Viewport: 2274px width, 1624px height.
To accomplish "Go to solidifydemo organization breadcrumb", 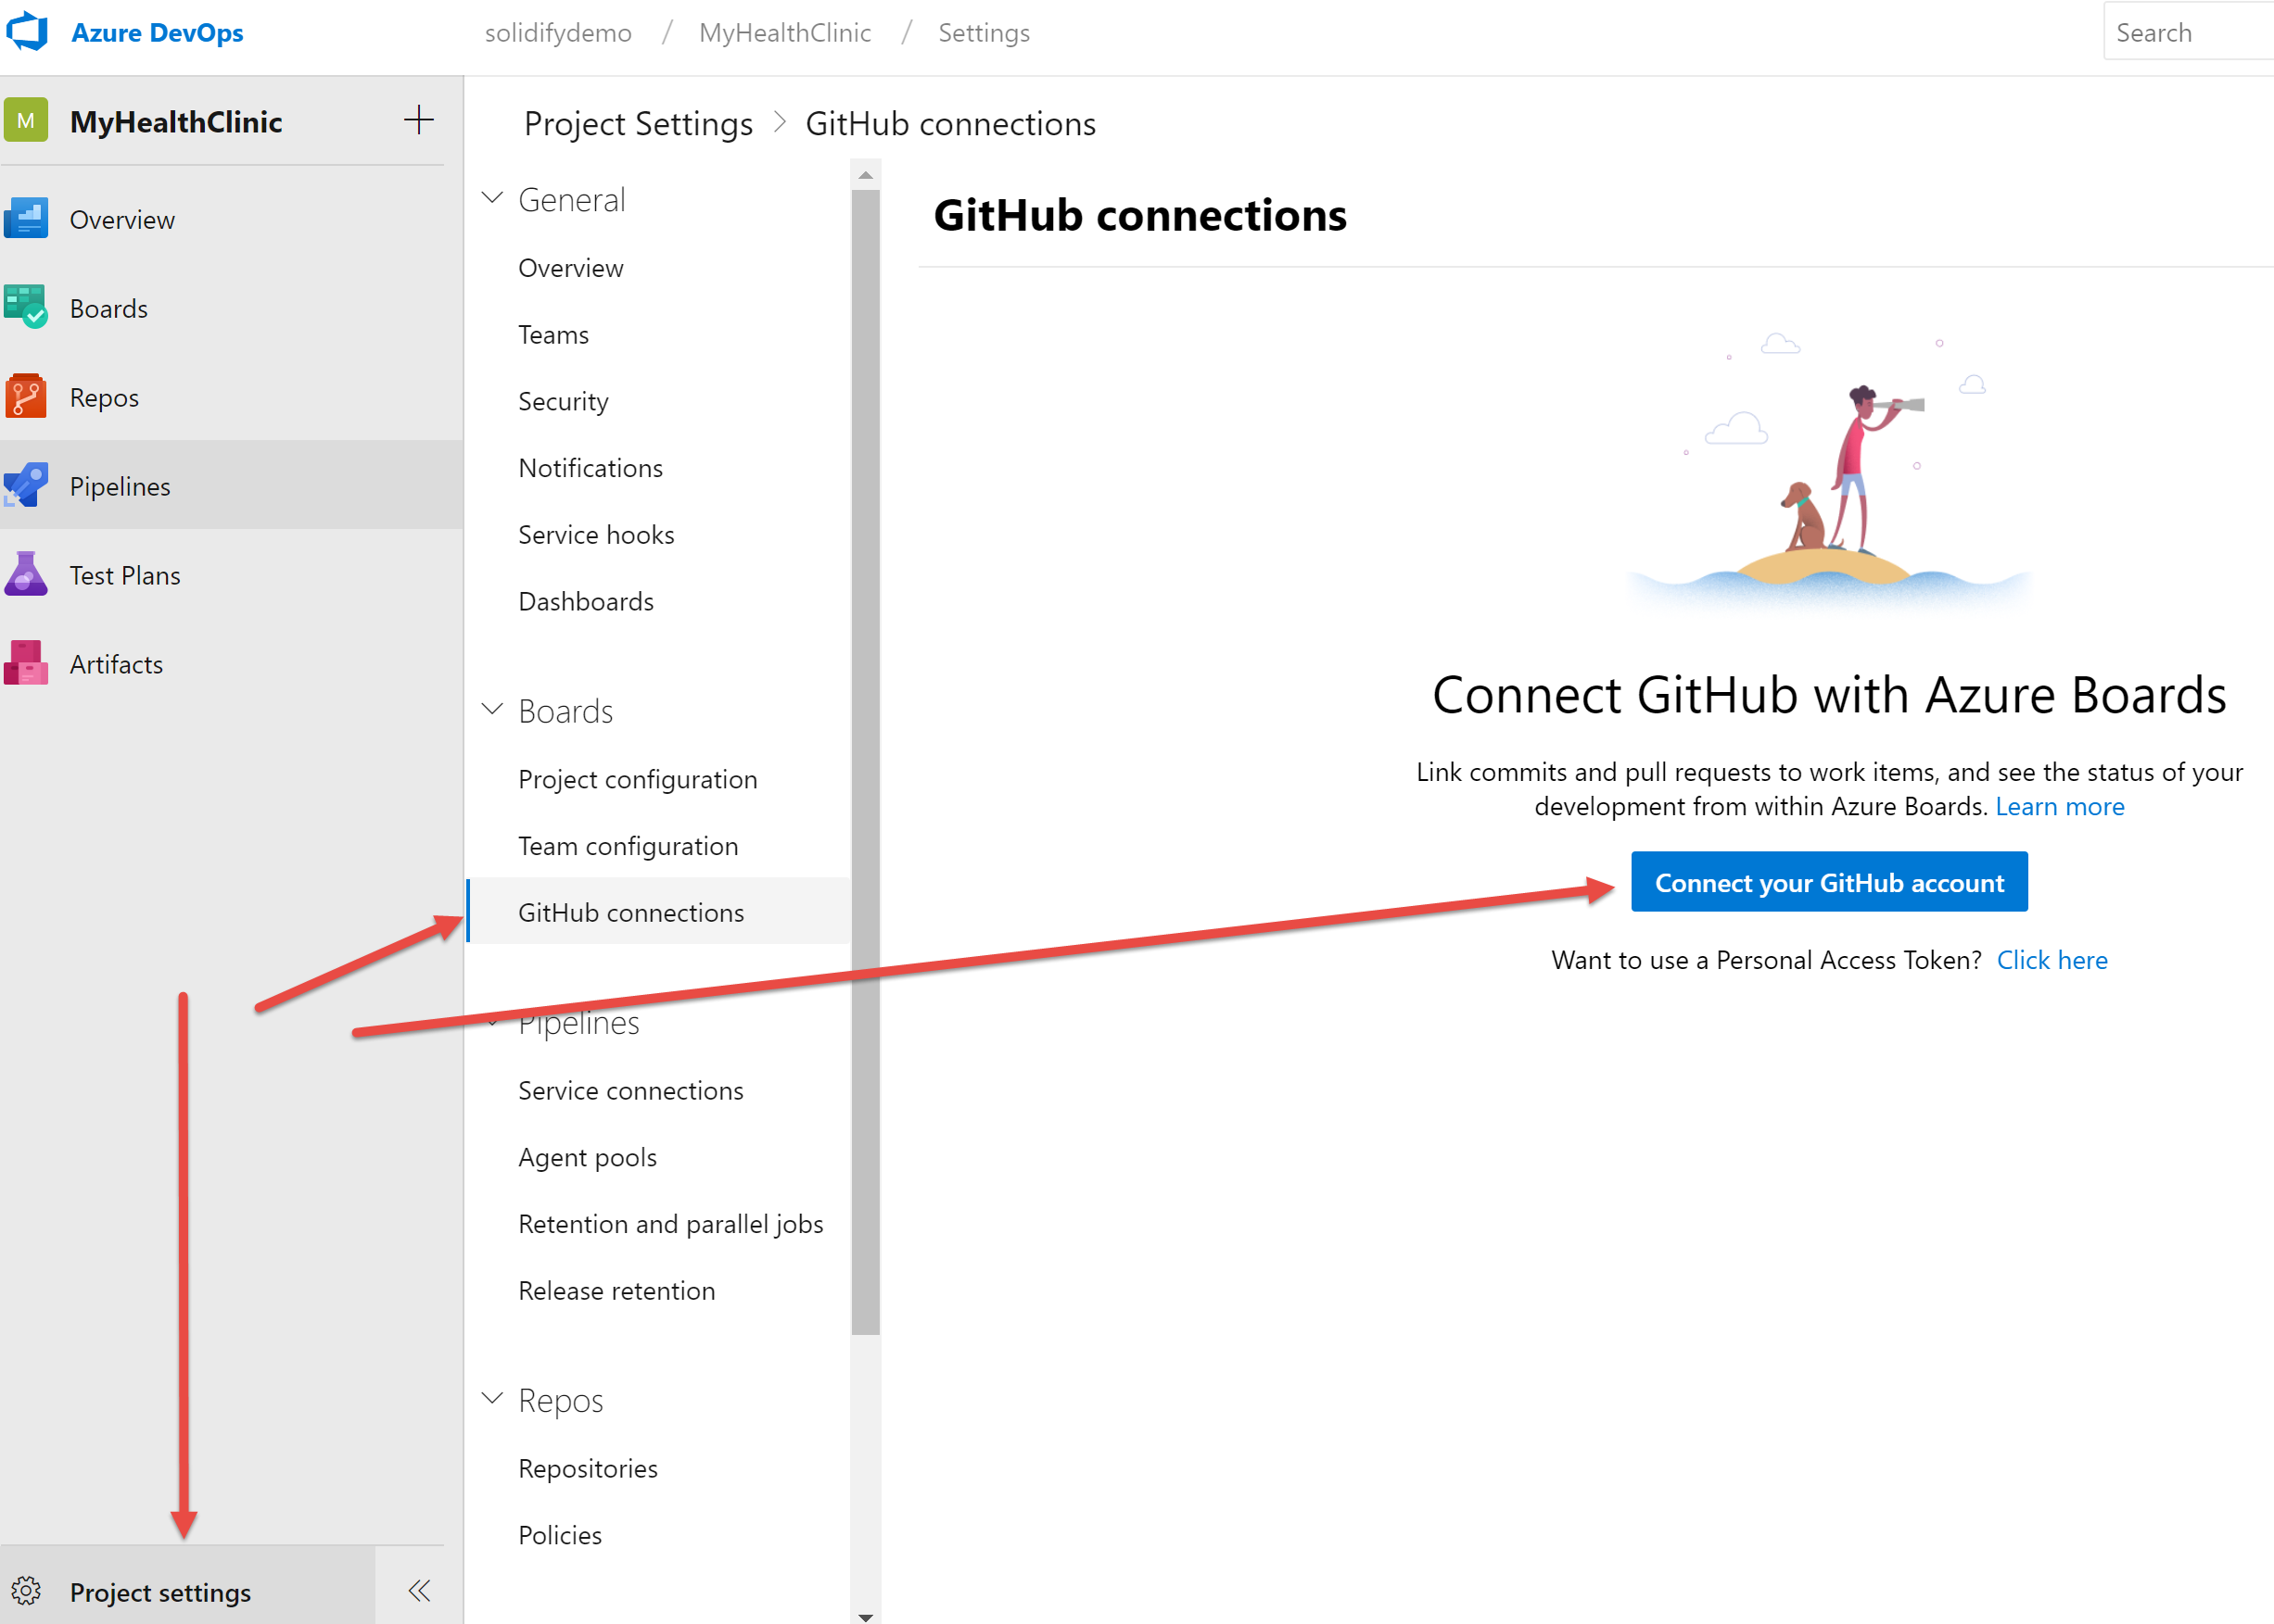I will click(558, 33).
